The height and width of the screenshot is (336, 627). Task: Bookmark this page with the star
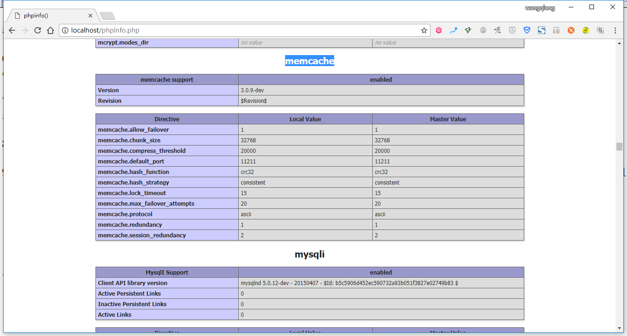(424, 30)
